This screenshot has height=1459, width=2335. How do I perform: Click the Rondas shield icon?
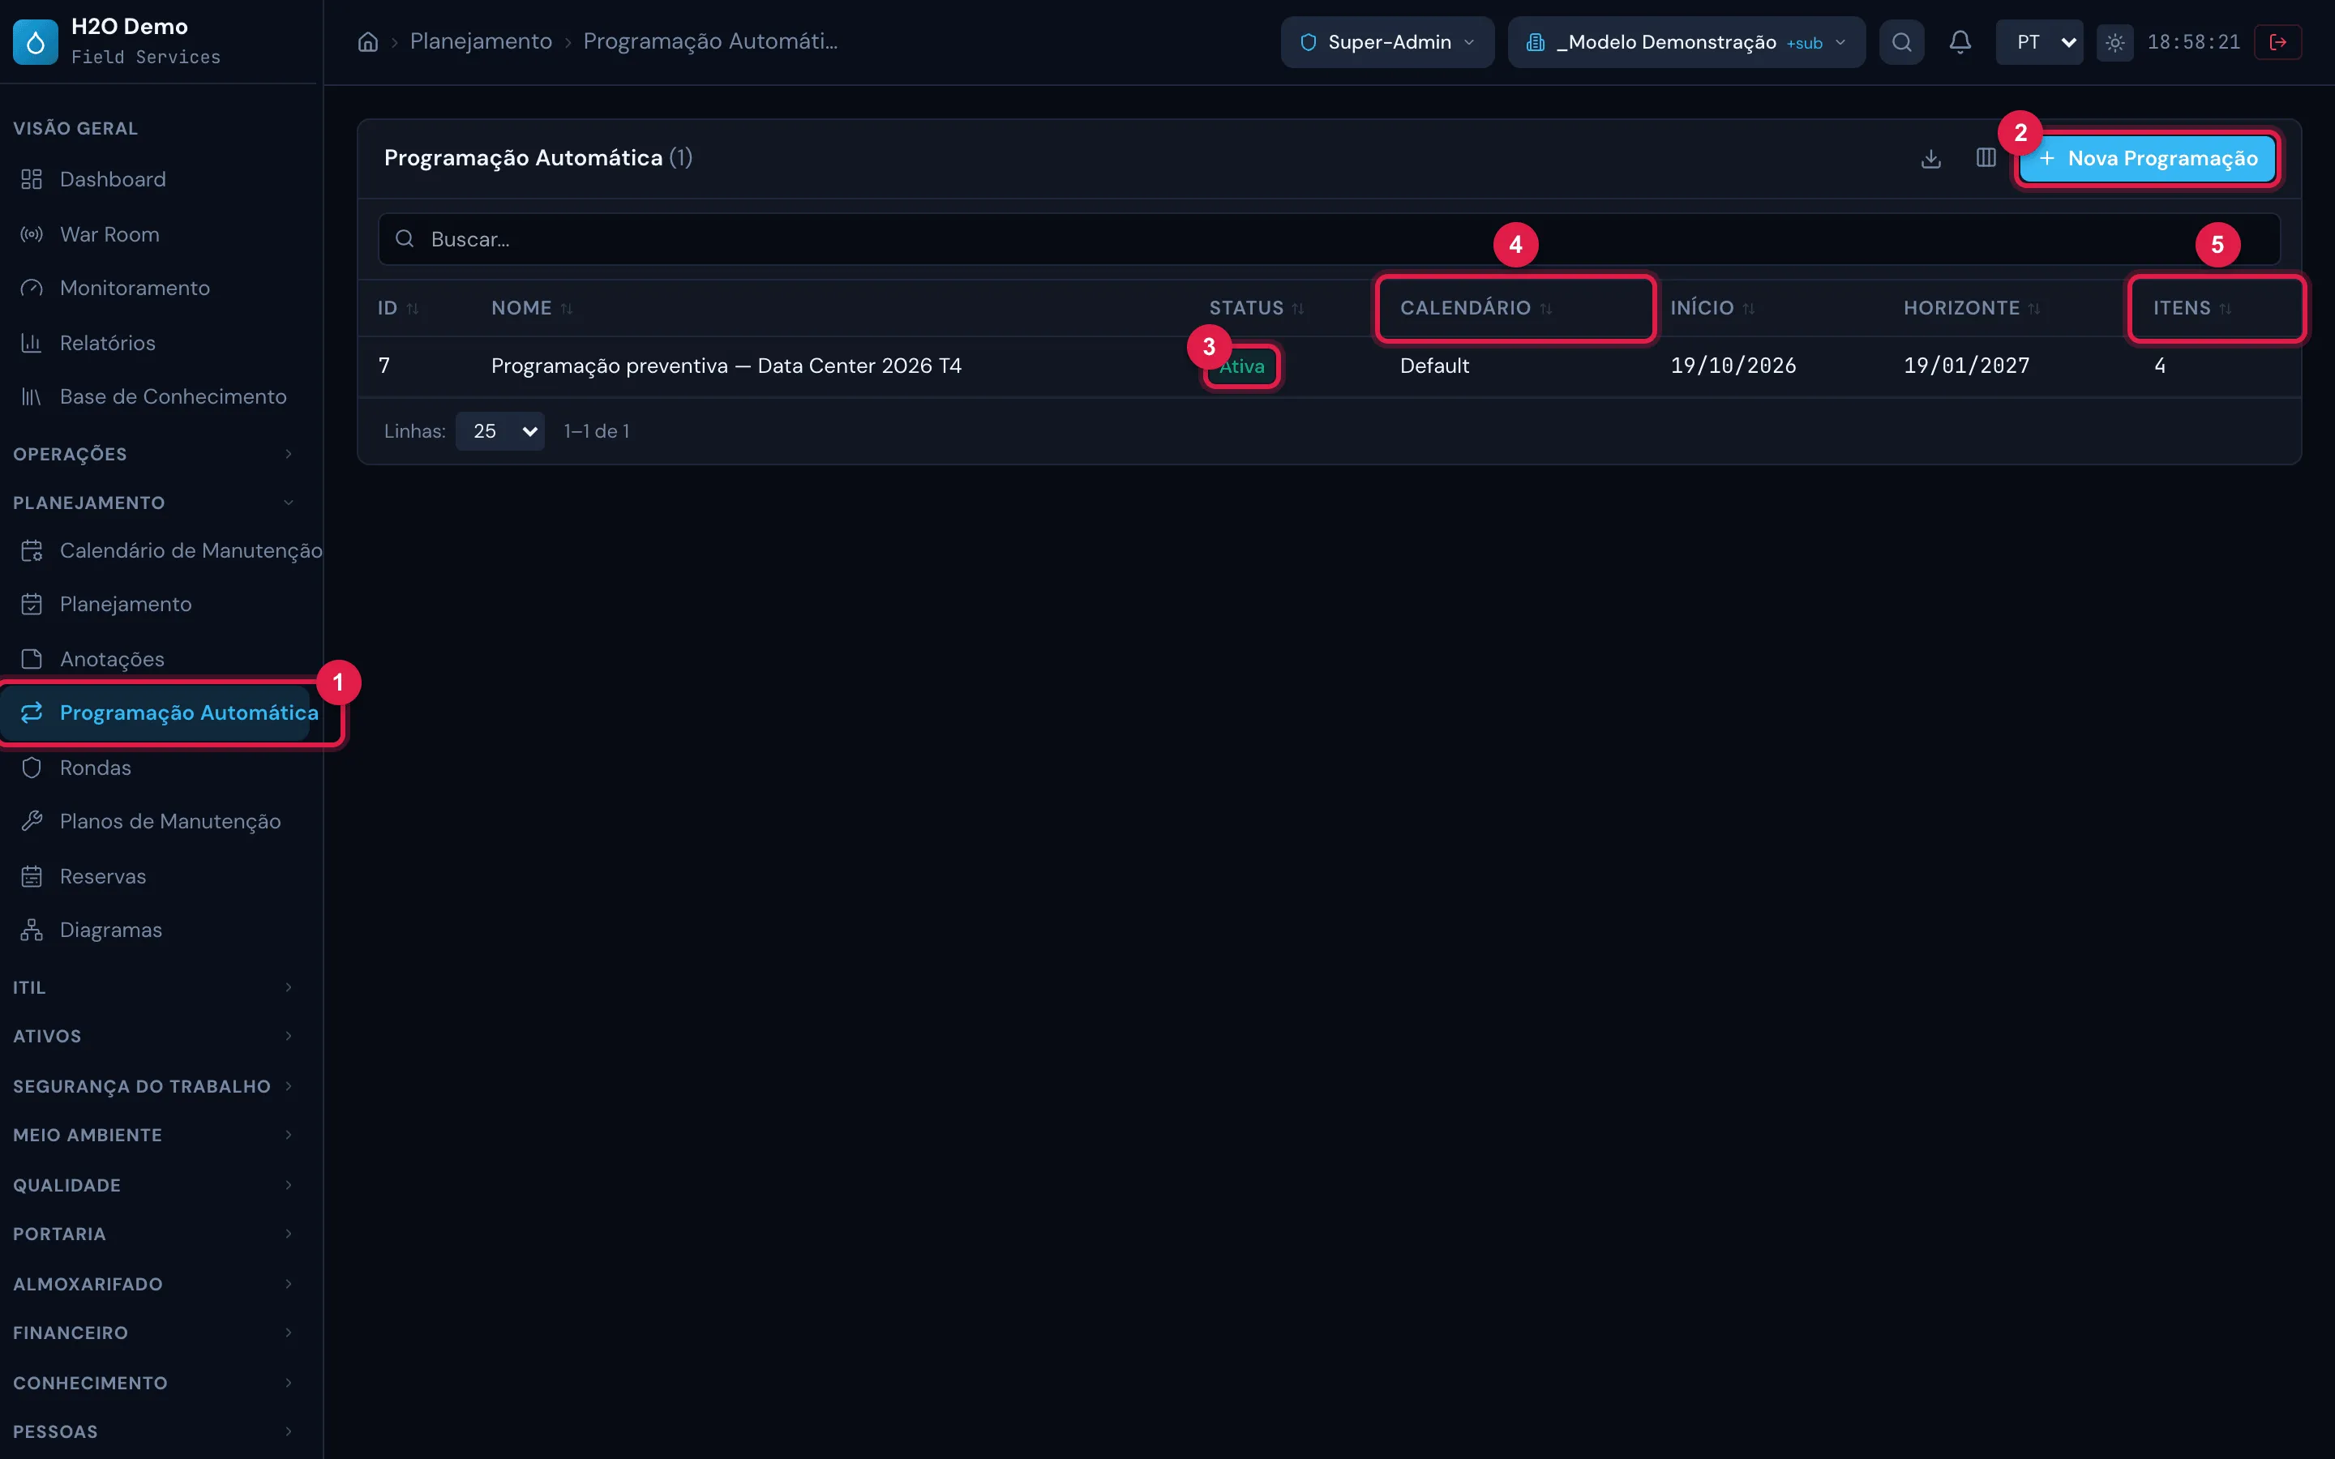pos(32,768)
